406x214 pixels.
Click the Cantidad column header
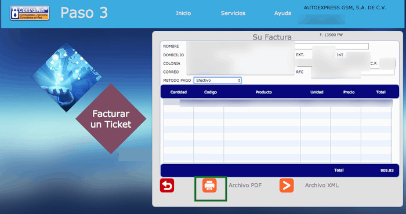point(179,92)
